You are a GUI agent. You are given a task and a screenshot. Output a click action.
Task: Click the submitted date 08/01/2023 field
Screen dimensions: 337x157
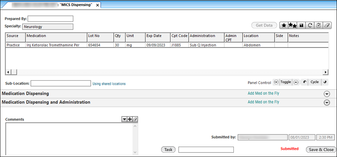[x=302, y=137]
